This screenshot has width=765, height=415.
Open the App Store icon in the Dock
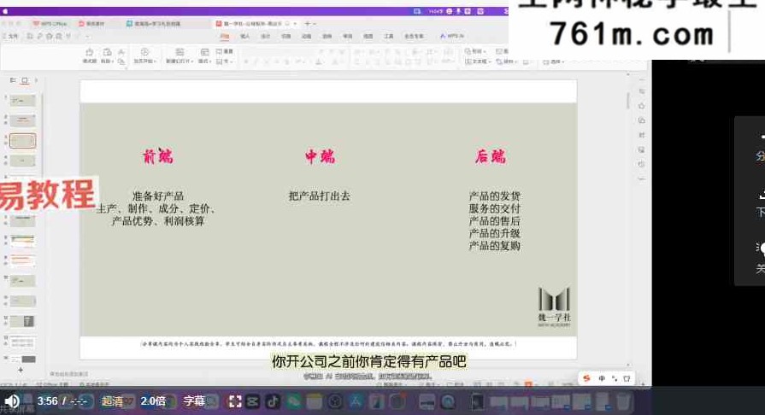coord(356,401)
